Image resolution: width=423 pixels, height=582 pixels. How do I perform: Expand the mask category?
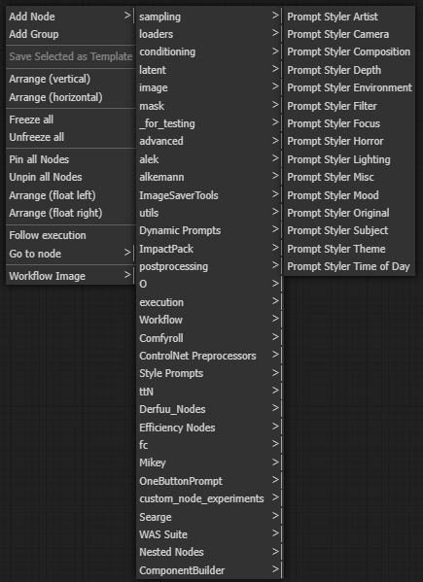coord(209,106)
